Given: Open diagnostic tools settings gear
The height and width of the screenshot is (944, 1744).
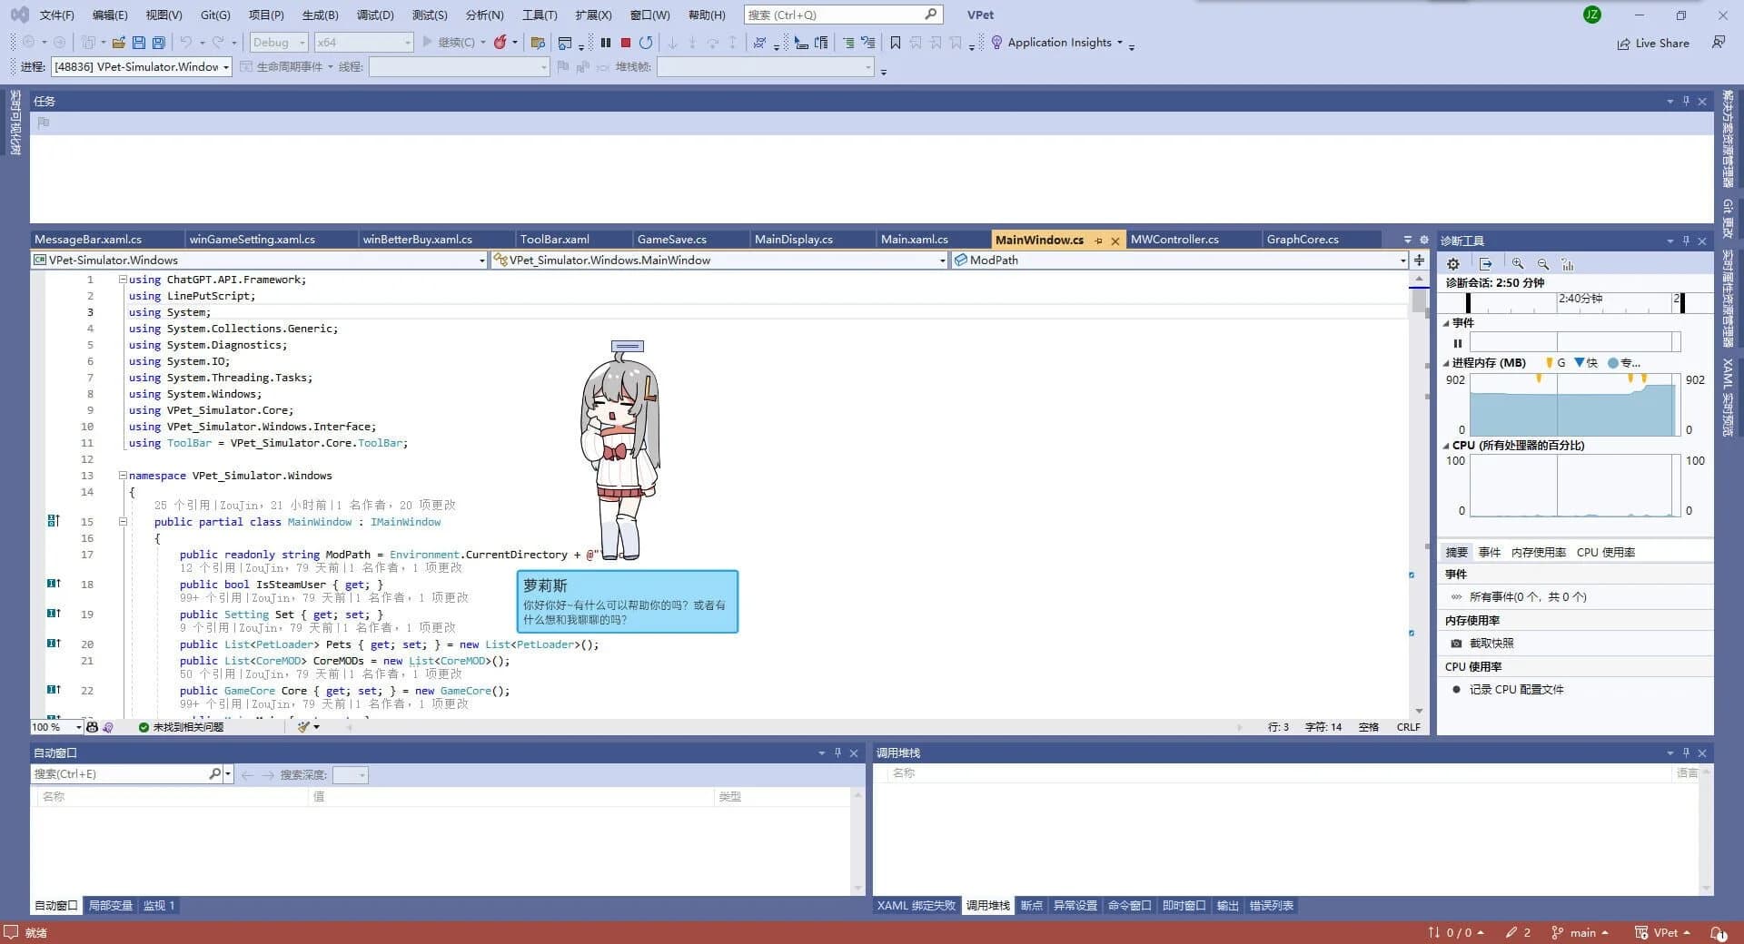Looking at the screenshot, I should [x=1452, y=263].
